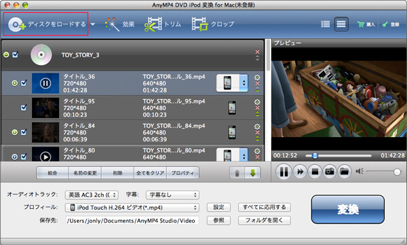Image resolution: width=407 pixels, height=245 pixels.
Task: Collapse the TOY_STORY_3 disc group
Action: point(6,54)
